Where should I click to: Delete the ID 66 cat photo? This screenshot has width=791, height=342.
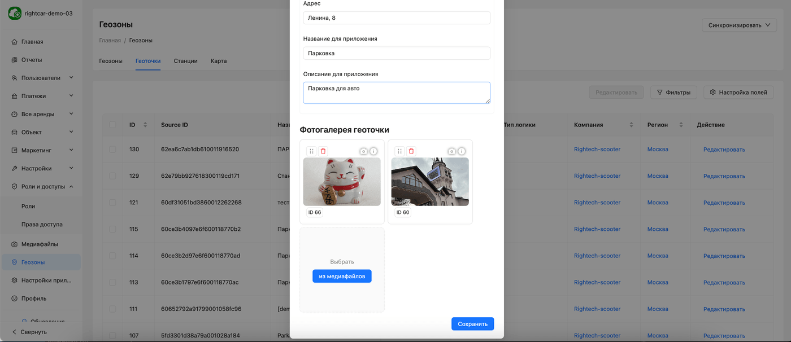(323, 151)
